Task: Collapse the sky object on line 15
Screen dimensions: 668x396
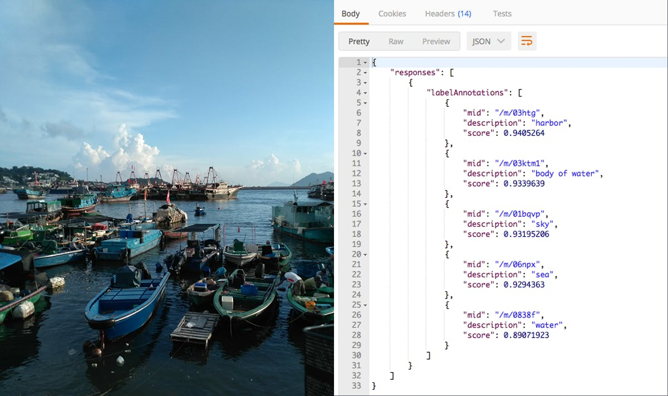Action: (x=366, y=204)
